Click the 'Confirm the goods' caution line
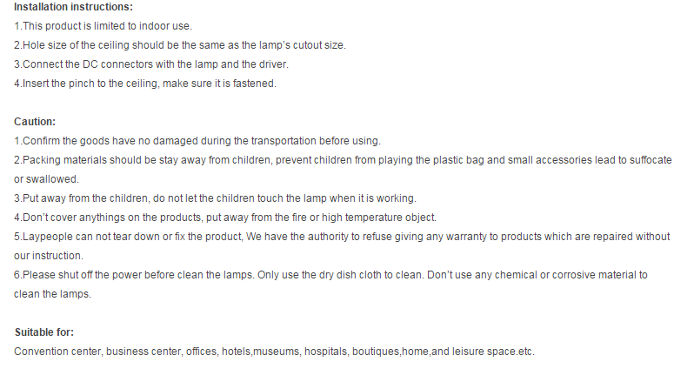Viewport: 694px width, 382px height. point(197,141)
